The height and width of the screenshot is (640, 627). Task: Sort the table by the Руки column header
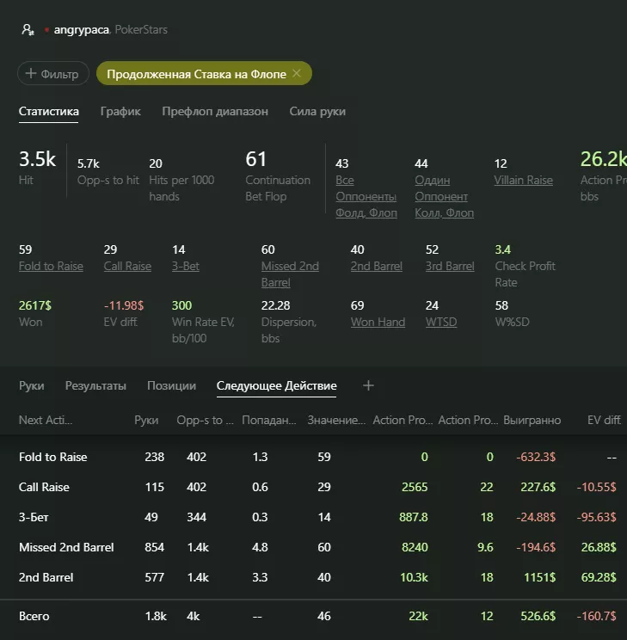146,420
